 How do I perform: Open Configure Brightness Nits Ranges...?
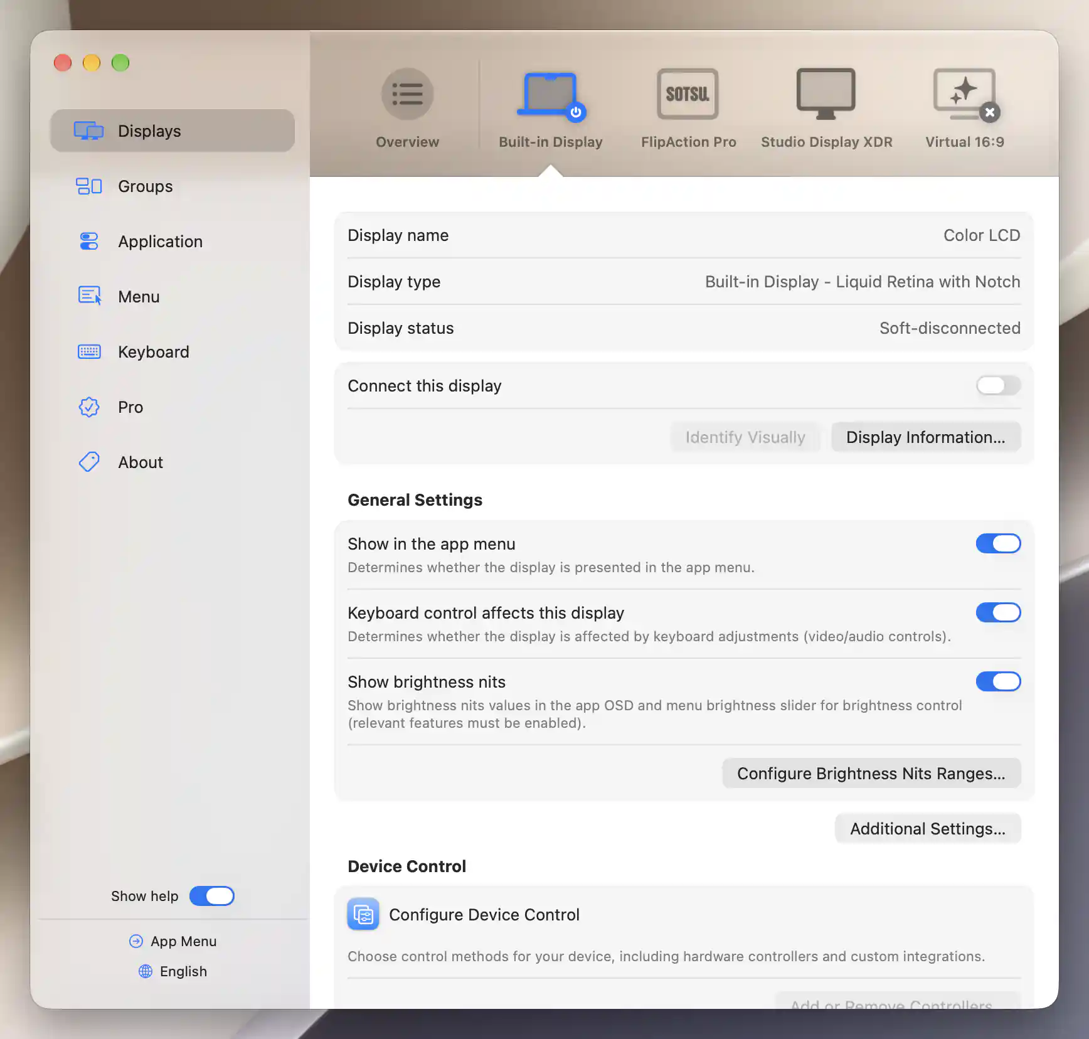(x=871, y=773)
